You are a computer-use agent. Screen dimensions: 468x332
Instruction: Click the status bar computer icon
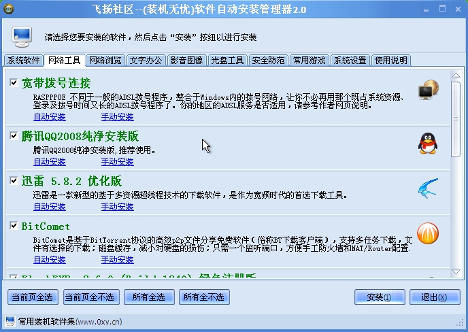tap(10, 322)
